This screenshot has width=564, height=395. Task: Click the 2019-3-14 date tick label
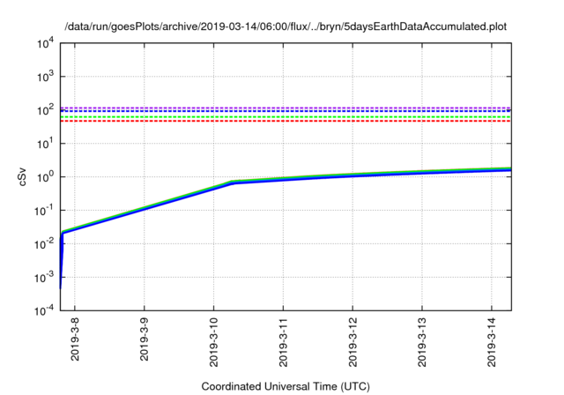(492, 342)
